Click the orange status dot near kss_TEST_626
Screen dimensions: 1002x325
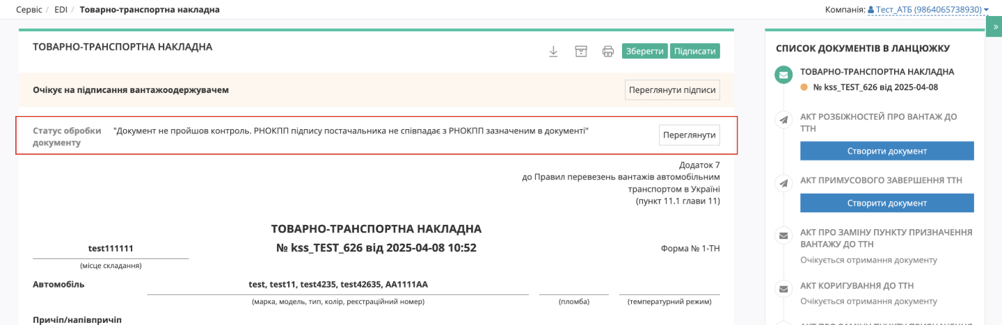(804, 87)
